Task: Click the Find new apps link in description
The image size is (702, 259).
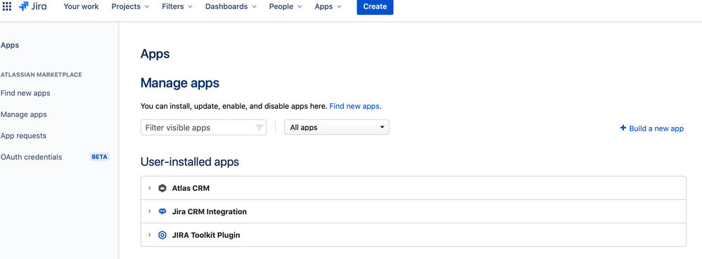Action: 355,106
